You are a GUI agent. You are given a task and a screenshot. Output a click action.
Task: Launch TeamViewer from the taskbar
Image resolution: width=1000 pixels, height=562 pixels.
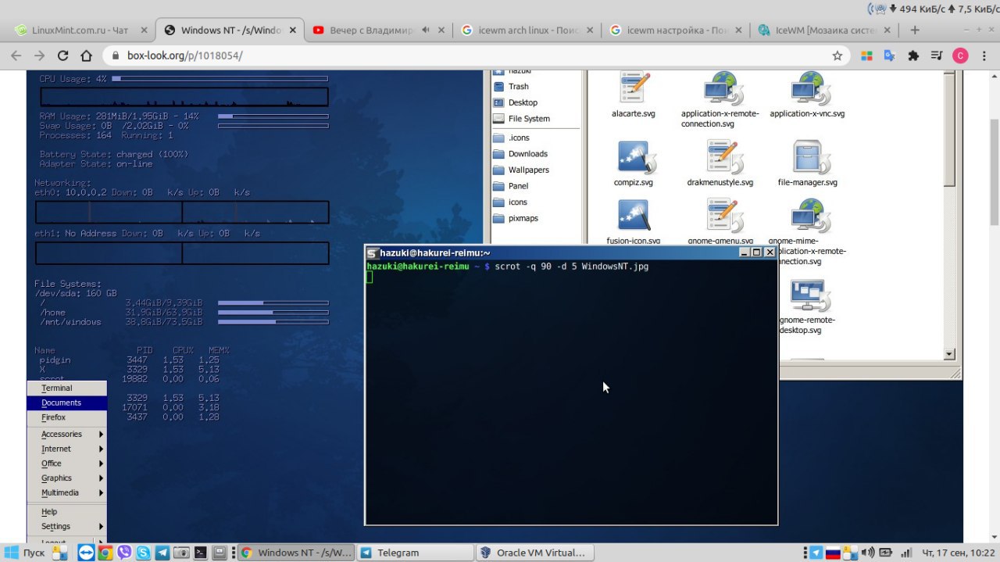point(86,553)
